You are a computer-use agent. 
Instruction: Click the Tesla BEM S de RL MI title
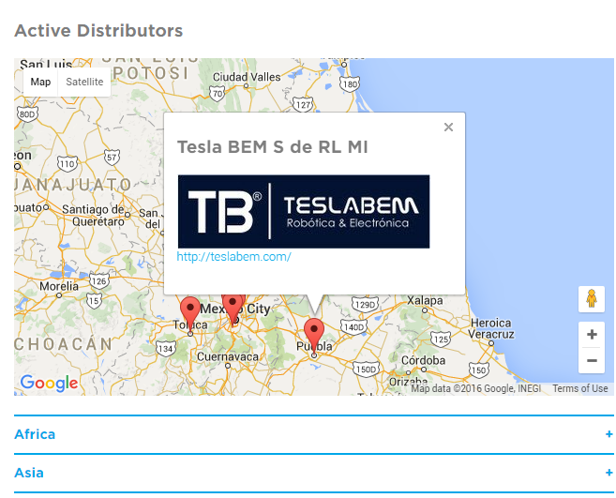pyautogui.click(x=273, y=147)
